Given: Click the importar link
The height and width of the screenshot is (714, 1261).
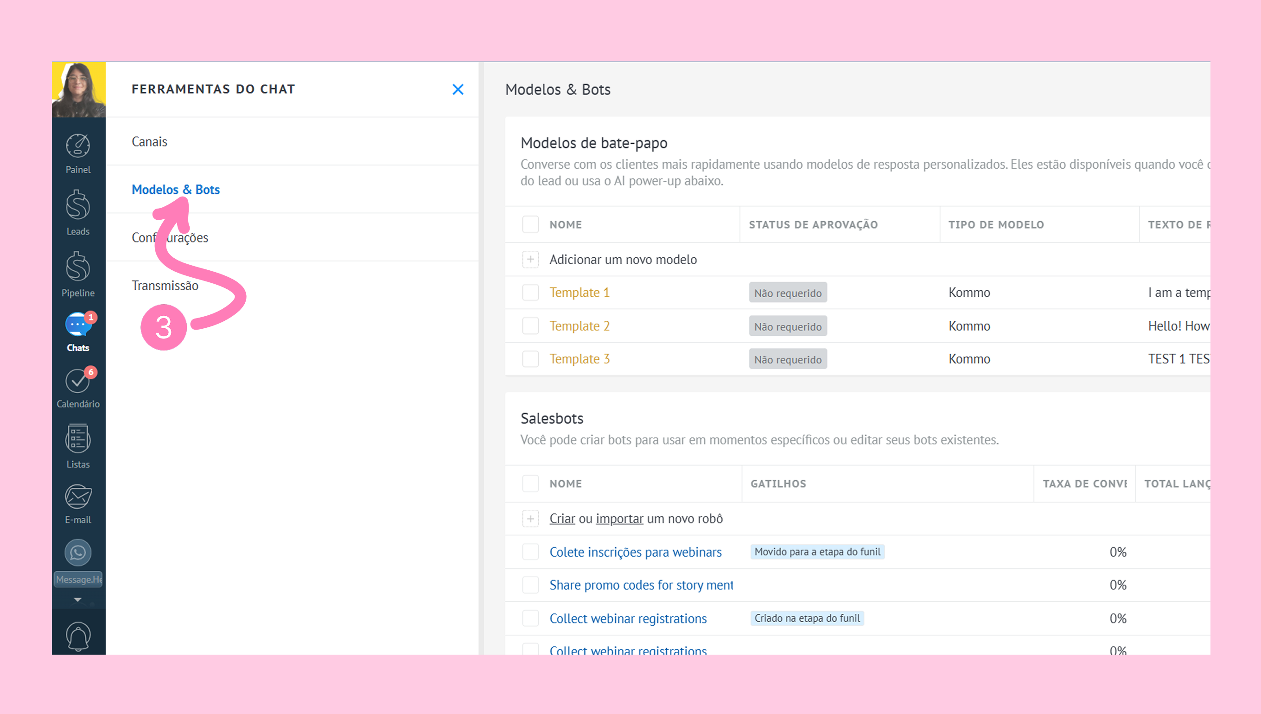Looking at the screenshot, I should (x=620, y=519).
